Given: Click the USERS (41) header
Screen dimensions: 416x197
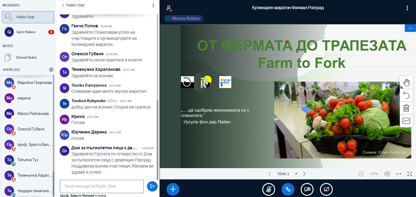Looking at the screenshot, I should (x=11, y=70).
